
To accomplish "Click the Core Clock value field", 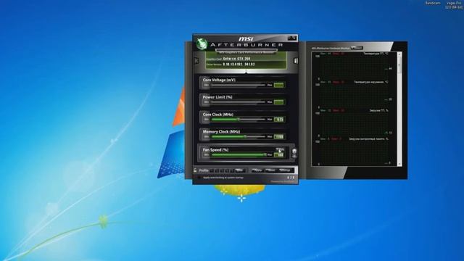I will coord(278,119).
